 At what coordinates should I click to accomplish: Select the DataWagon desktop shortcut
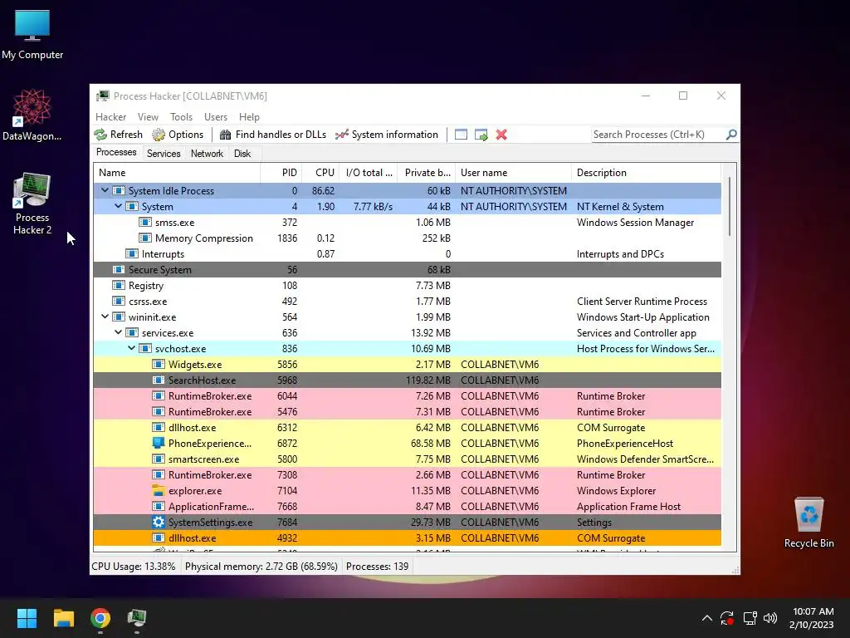(32, 115)
